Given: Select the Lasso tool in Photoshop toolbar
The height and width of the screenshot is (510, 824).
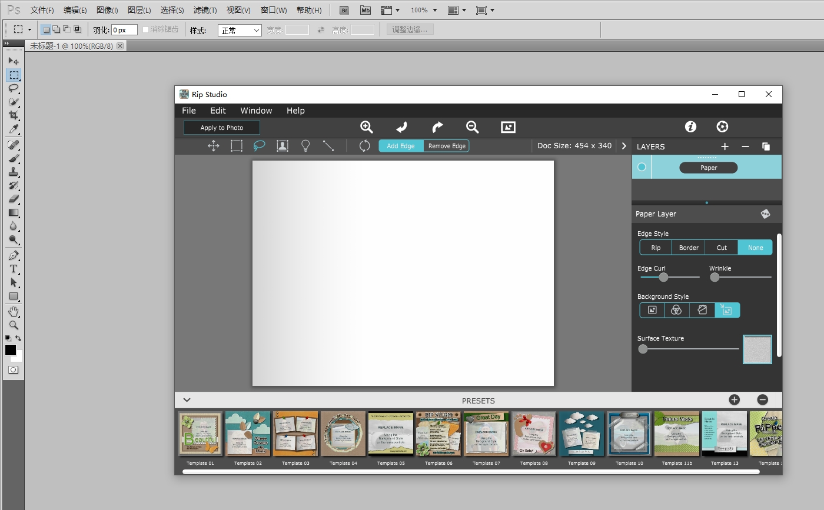Looking at the screenshot, I should point(14,88).
